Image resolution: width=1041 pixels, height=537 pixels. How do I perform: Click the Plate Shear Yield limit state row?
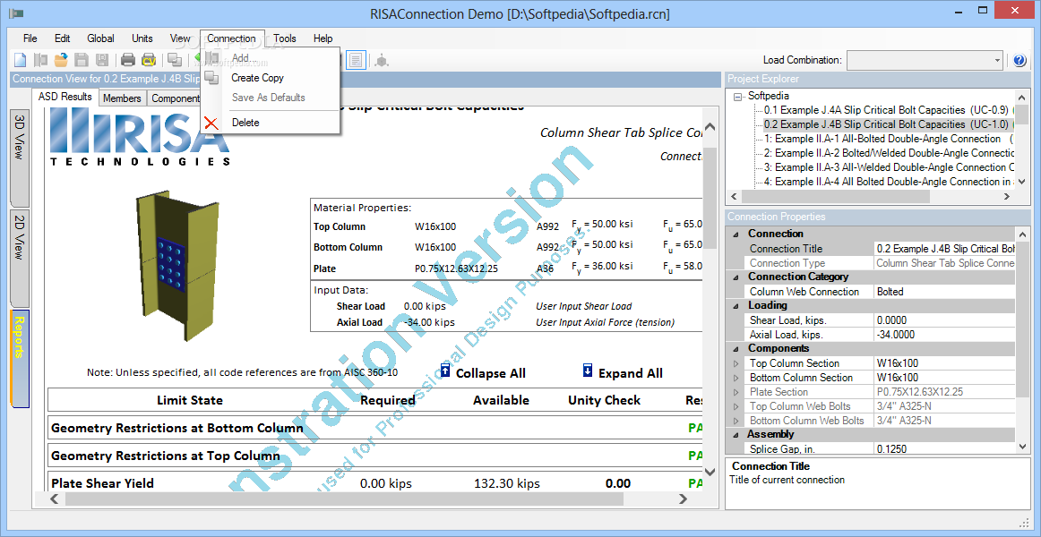375,482
